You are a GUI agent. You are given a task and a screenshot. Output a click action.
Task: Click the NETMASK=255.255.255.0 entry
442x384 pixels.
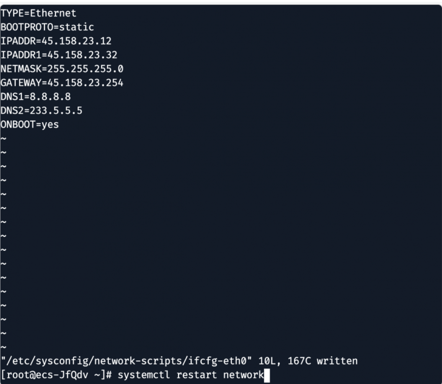coord(62,69)
